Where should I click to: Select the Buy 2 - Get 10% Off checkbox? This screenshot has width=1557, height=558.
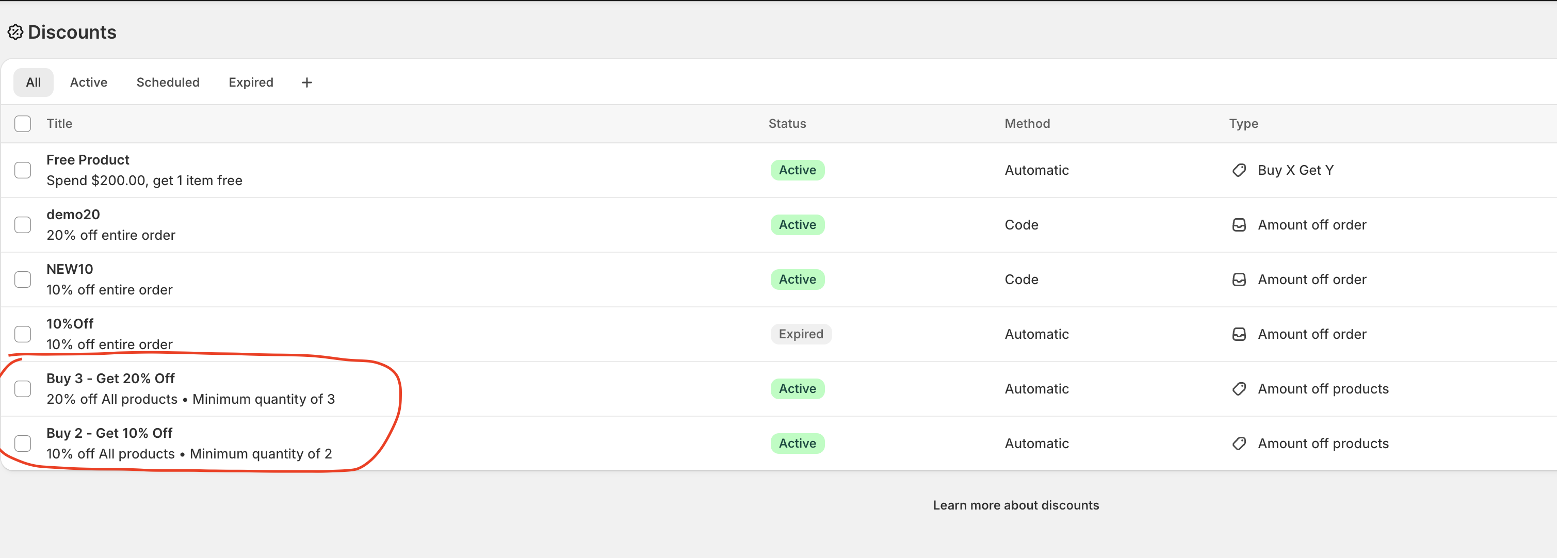[23, 444]
